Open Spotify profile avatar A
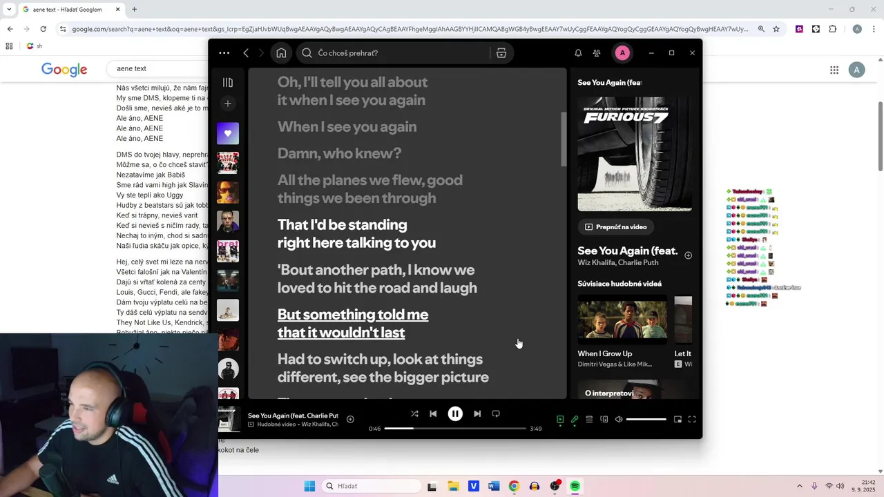Image resolution: width=884 pixels, height=497 pixels. pos(622,53)
